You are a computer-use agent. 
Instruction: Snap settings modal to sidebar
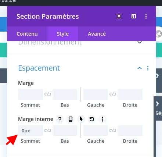(134, 16)
